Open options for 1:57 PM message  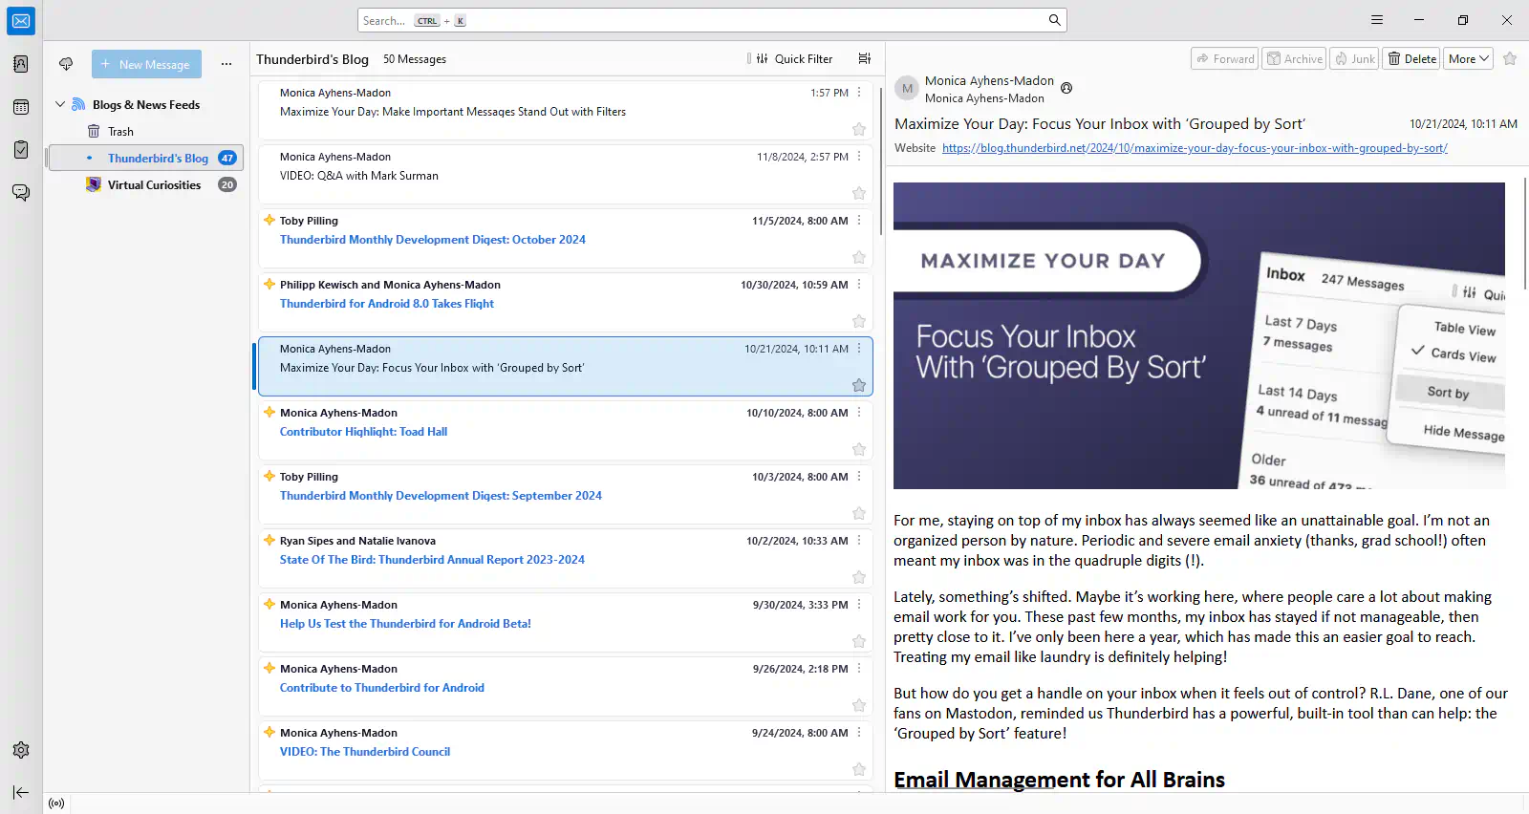859,93
